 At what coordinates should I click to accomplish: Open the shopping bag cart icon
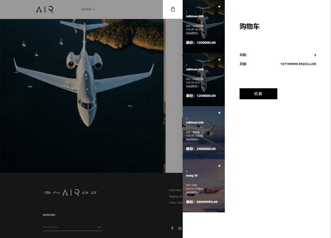[173, 9]
